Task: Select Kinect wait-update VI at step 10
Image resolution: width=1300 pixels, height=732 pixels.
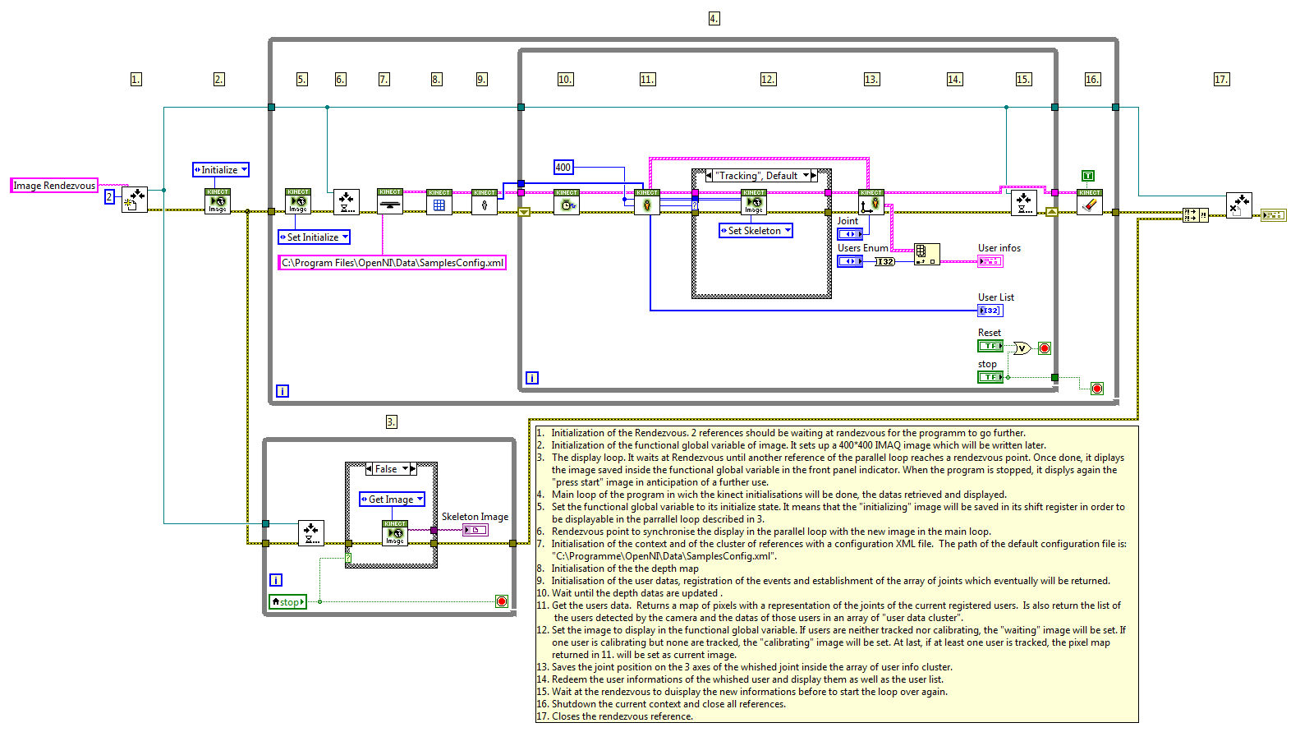Action: 567,202
